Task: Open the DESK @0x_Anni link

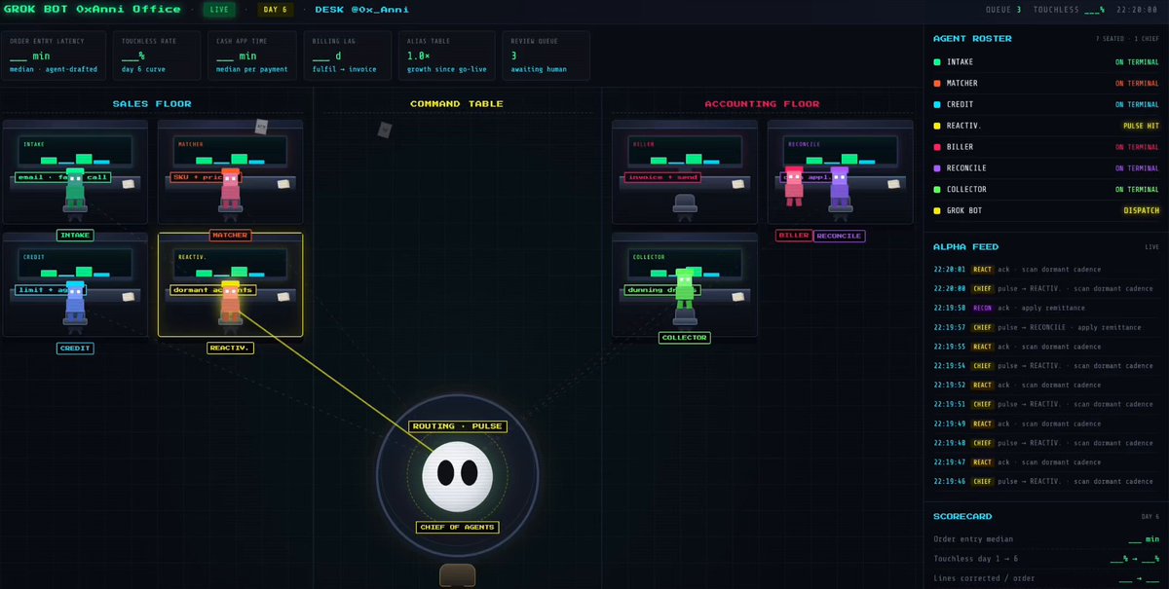Action: coord(361,10)
